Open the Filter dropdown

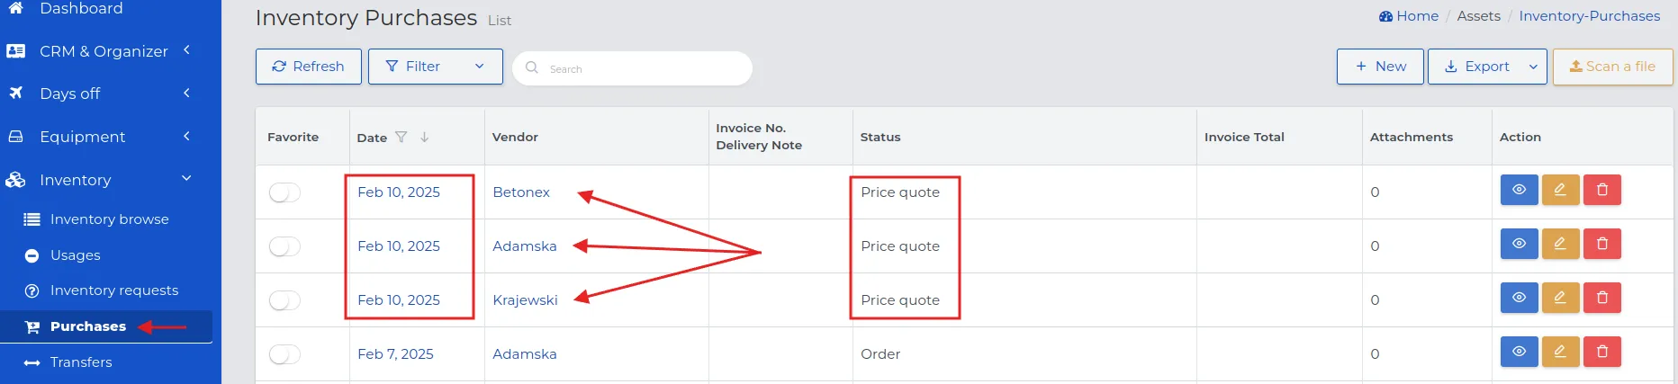pos(435,67)
